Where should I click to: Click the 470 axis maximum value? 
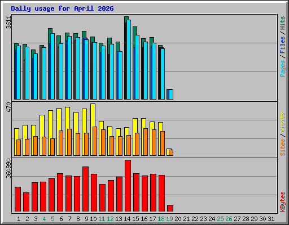click(x=8, y=107)
